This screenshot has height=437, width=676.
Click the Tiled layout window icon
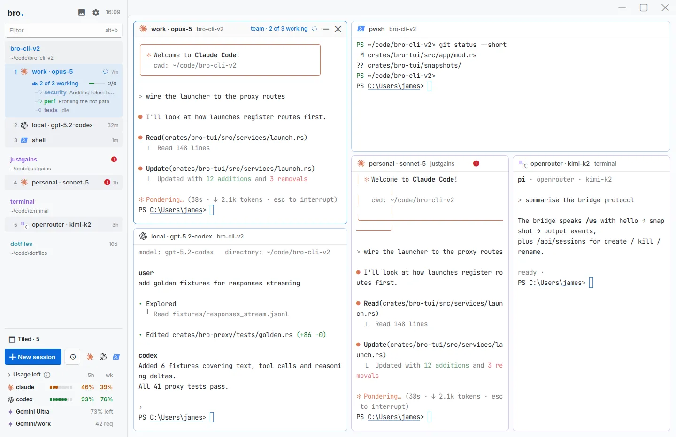pos(12,339)
